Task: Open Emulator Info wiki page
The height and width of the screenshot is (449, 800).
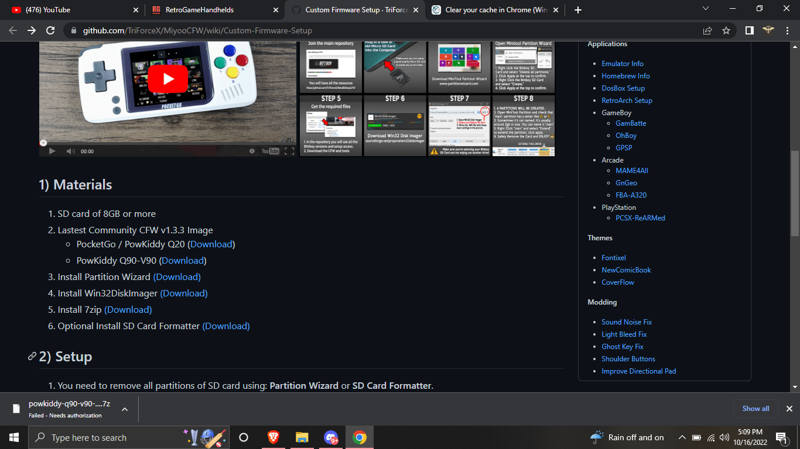Action: pyautogui.click(x=623, y=64)
